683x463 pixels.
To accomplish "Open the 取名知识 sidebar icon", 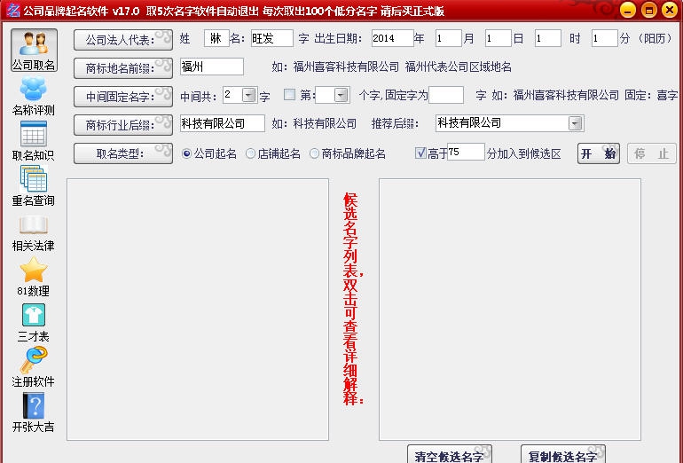I will [34, 141].
